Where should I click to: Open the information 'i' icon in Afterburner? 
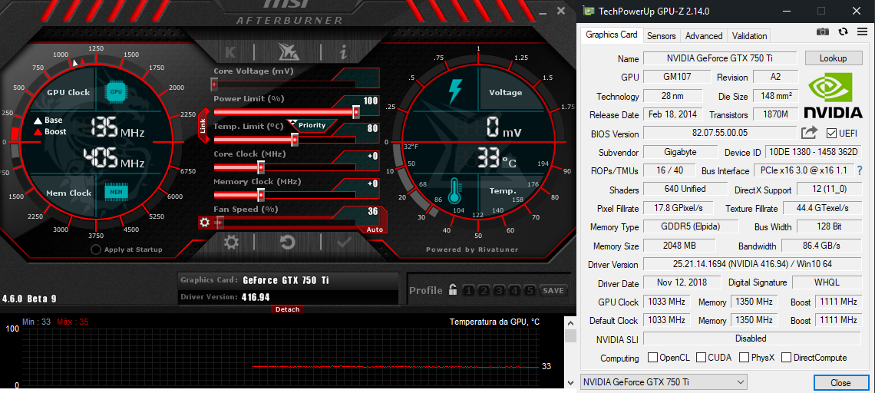343,52
